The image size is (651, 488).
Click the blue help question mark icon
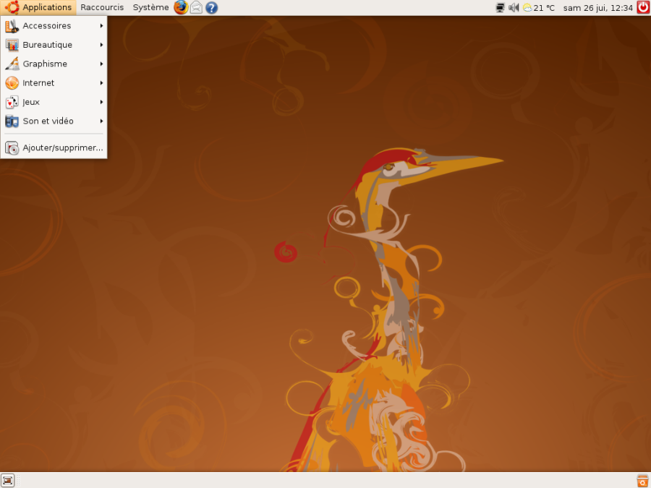click(212, 7)
